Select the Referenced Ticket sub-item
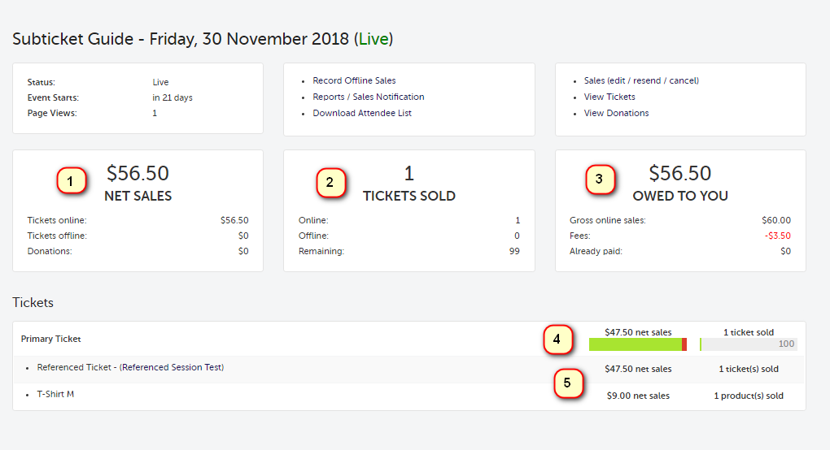This screenshot has width=830, height=450. [130, 367]
